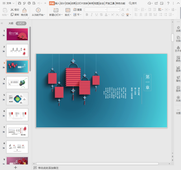
Task: Click the New Slide (新建幻灯片) icon
Action: tap(56, 10)
